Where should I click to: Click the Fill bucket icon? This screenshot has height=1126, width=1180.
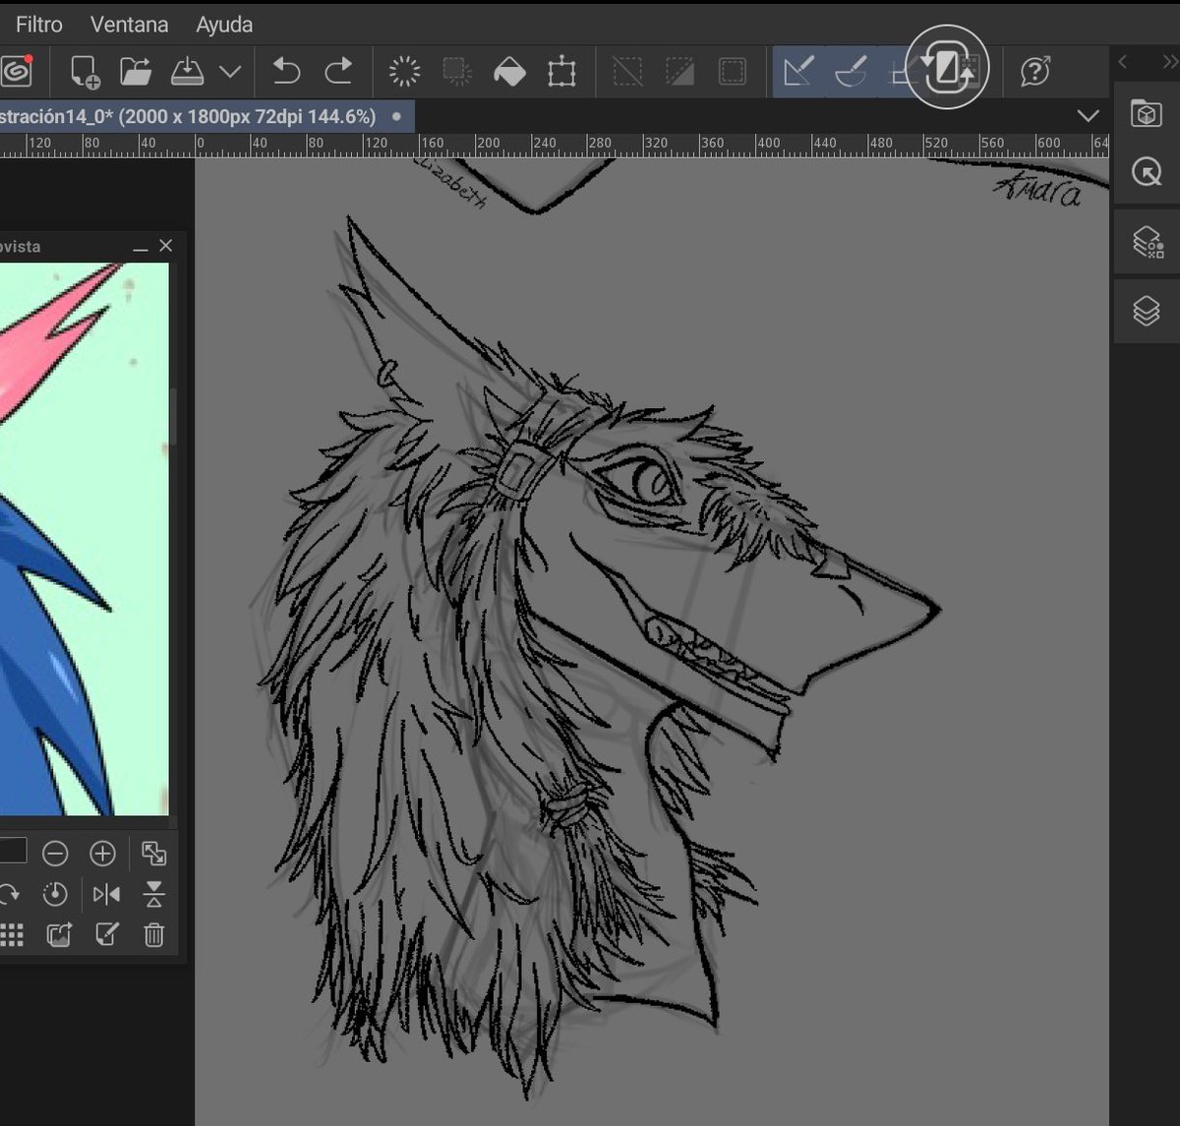(x=509, y=72)
